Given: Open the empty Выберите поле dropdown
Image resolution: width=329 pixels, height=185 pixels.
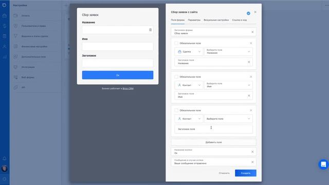Looking at the screenshot, I should coord(228,119).
